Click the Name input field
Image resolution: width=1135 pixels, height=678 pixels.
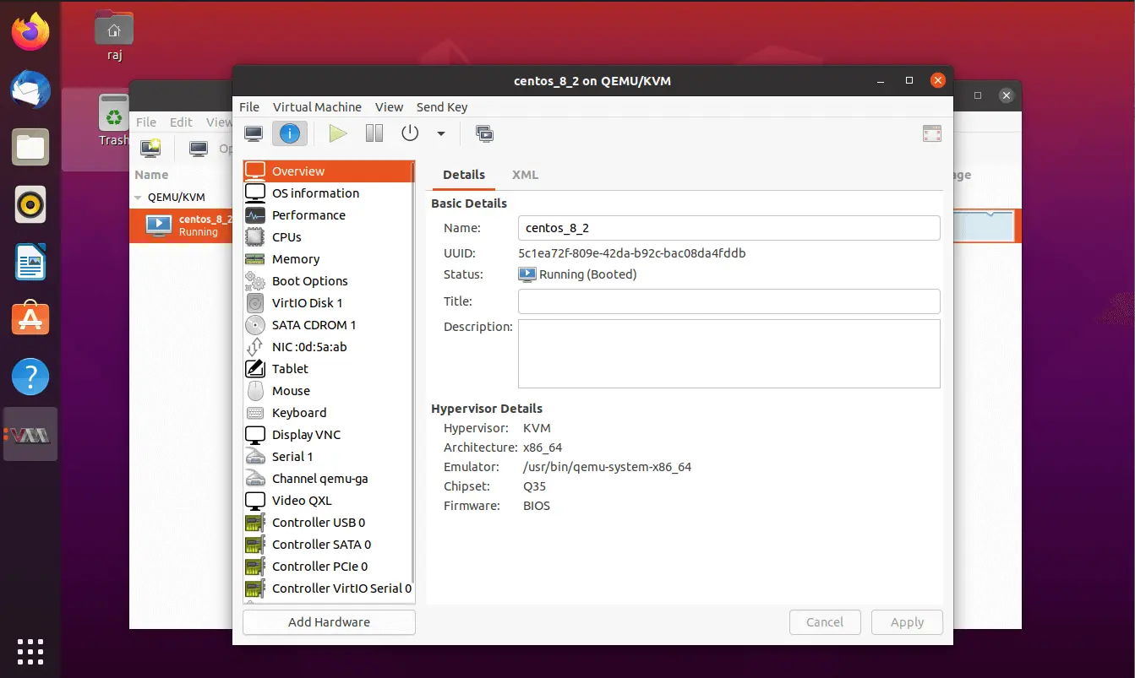point(728,228)
